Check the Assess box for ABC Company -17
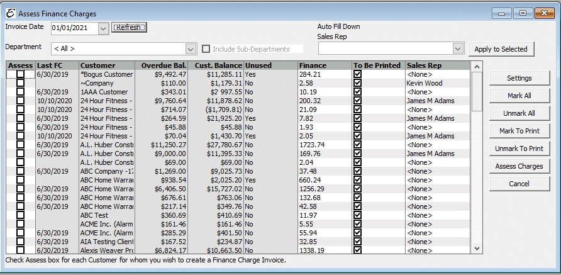The image size is (561, 275). click(20, 171)
